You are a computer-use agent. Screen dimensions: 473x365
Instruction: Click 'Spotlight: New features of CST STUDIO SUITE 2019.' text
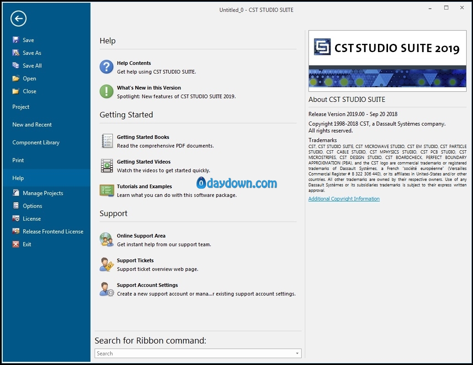coord(176,96)
